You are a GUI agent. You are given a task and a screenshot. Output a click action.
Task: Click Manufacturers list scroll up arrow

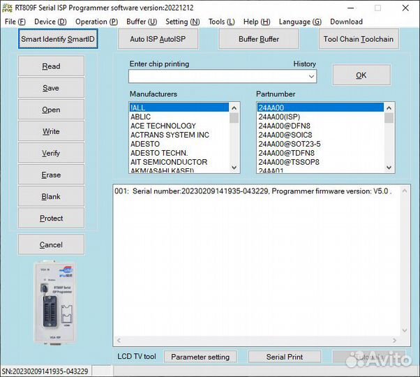[x=234, y=108]
